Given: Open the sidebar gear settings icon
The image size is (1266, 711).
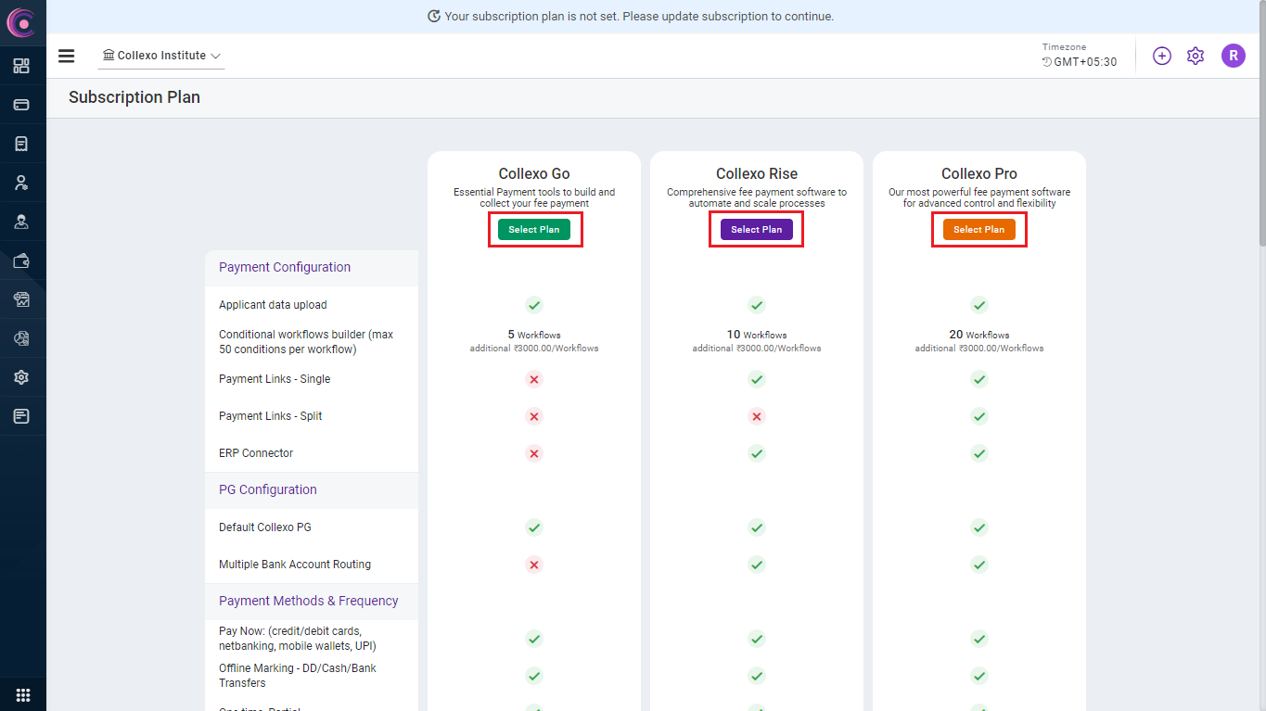Looking at the screenshot, I should [21, 377].
